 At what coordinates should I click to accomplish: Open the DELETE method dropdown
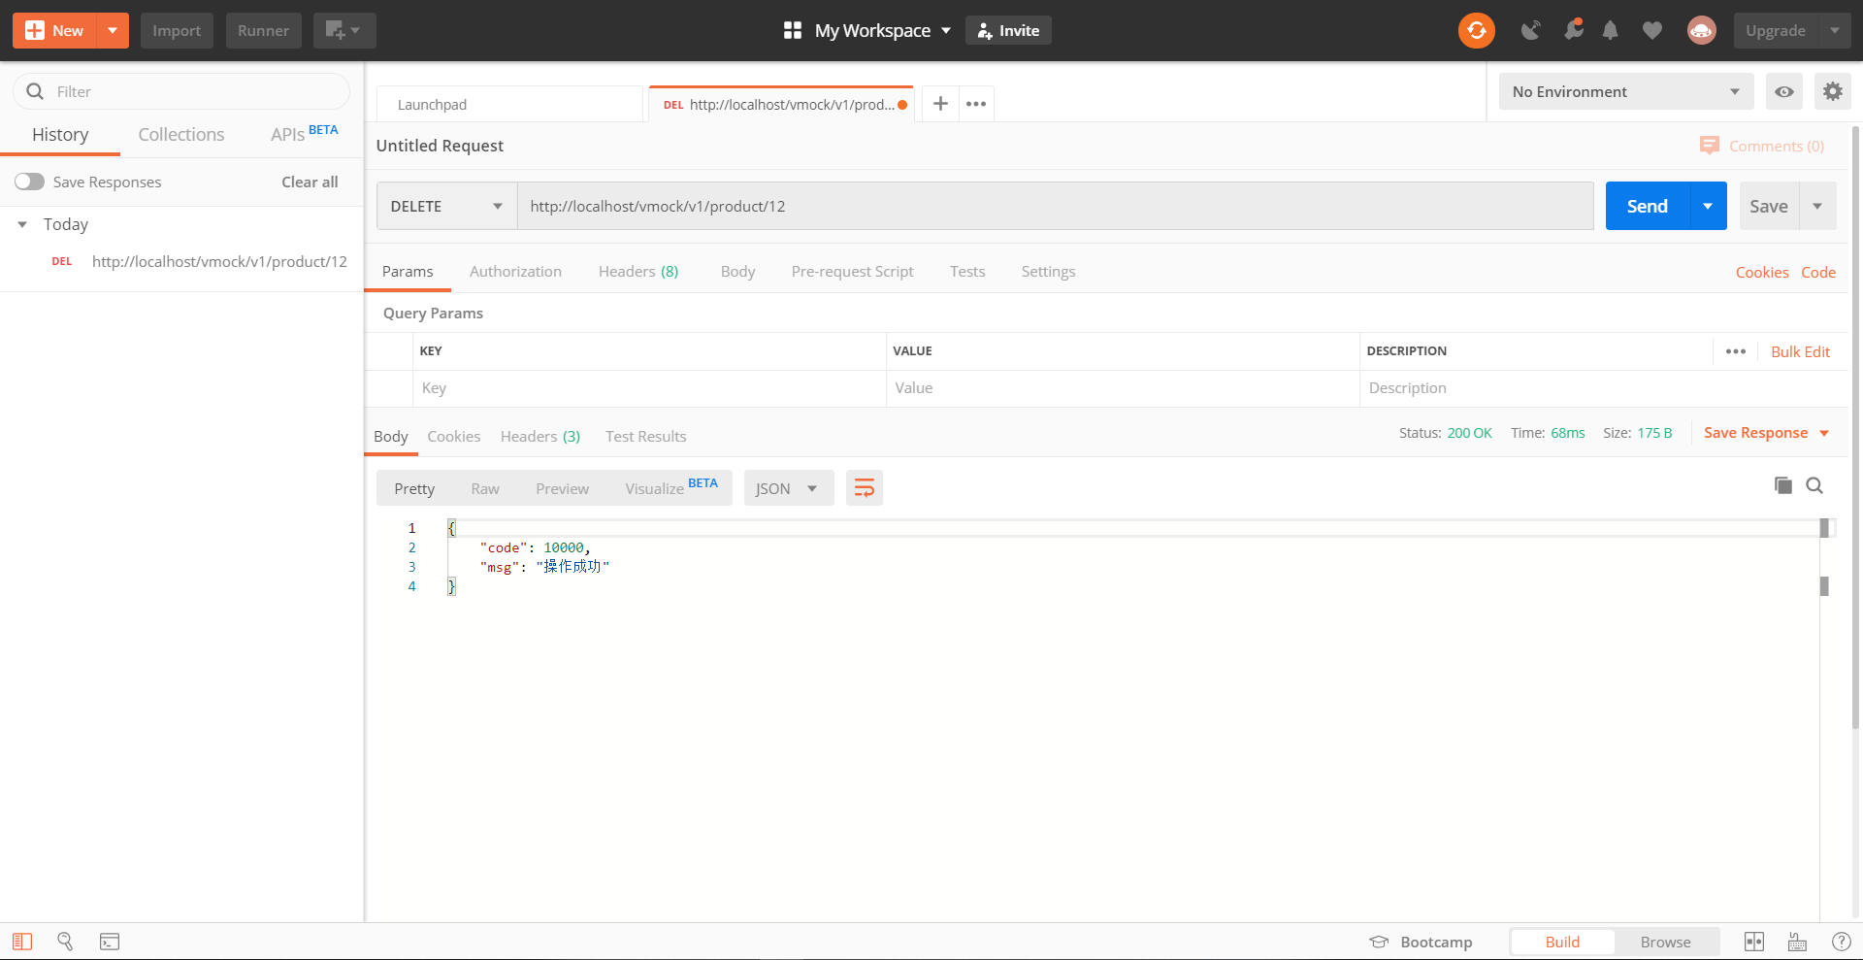click(x=446, y=206)
